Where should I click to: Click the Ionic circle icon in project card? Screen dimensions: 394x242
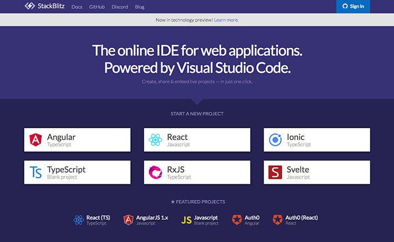tap(275, 140)
